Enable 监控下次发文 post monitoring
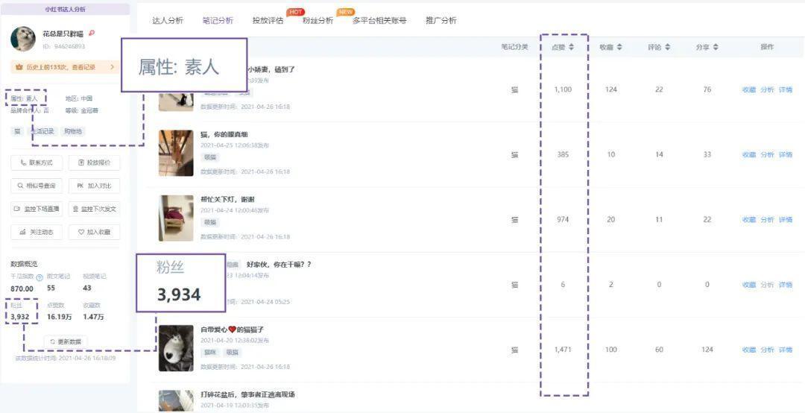 click(x=95, y=209)
